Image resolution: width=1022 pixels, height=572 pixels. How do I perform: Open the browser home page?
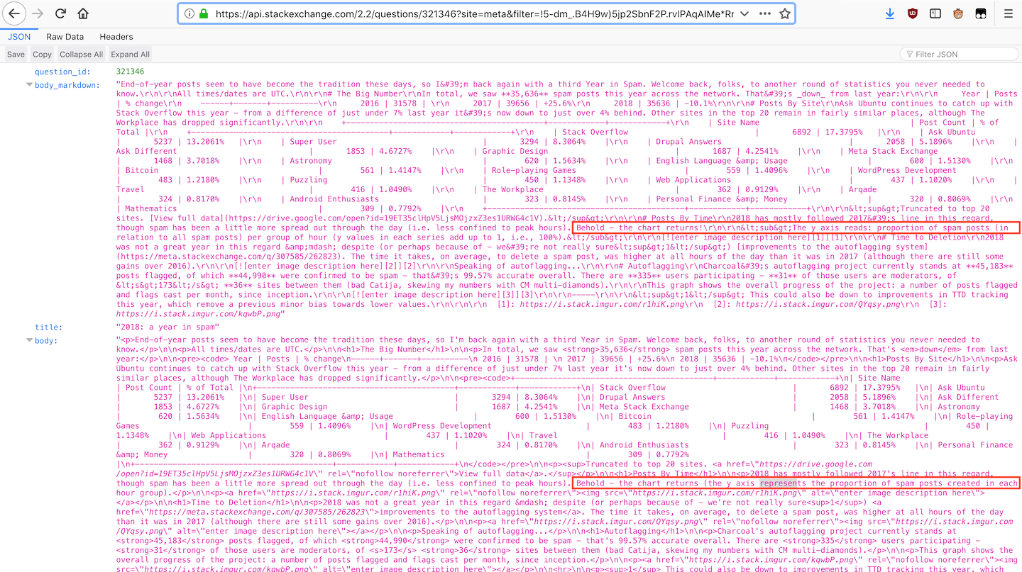83,13
